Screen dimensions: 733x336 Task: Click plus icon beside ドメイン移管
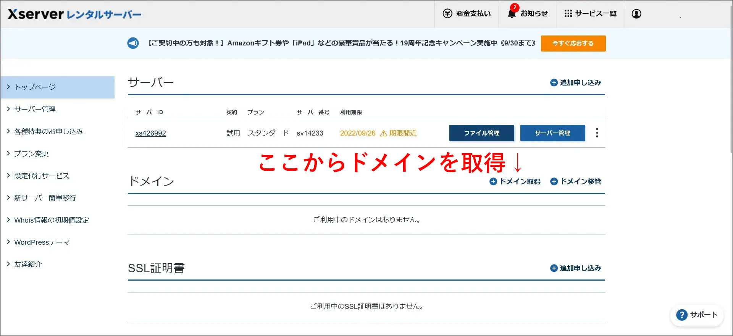coord(554,181)
